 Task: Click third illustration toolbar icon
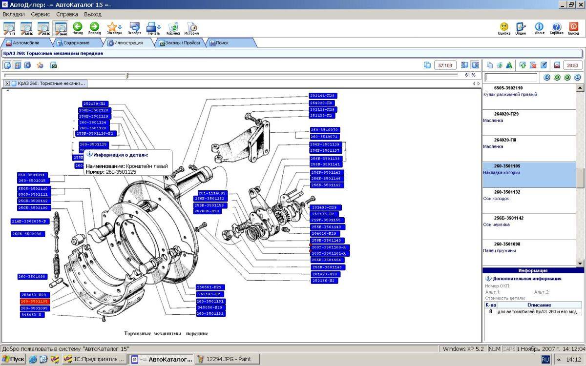point(28,65)
